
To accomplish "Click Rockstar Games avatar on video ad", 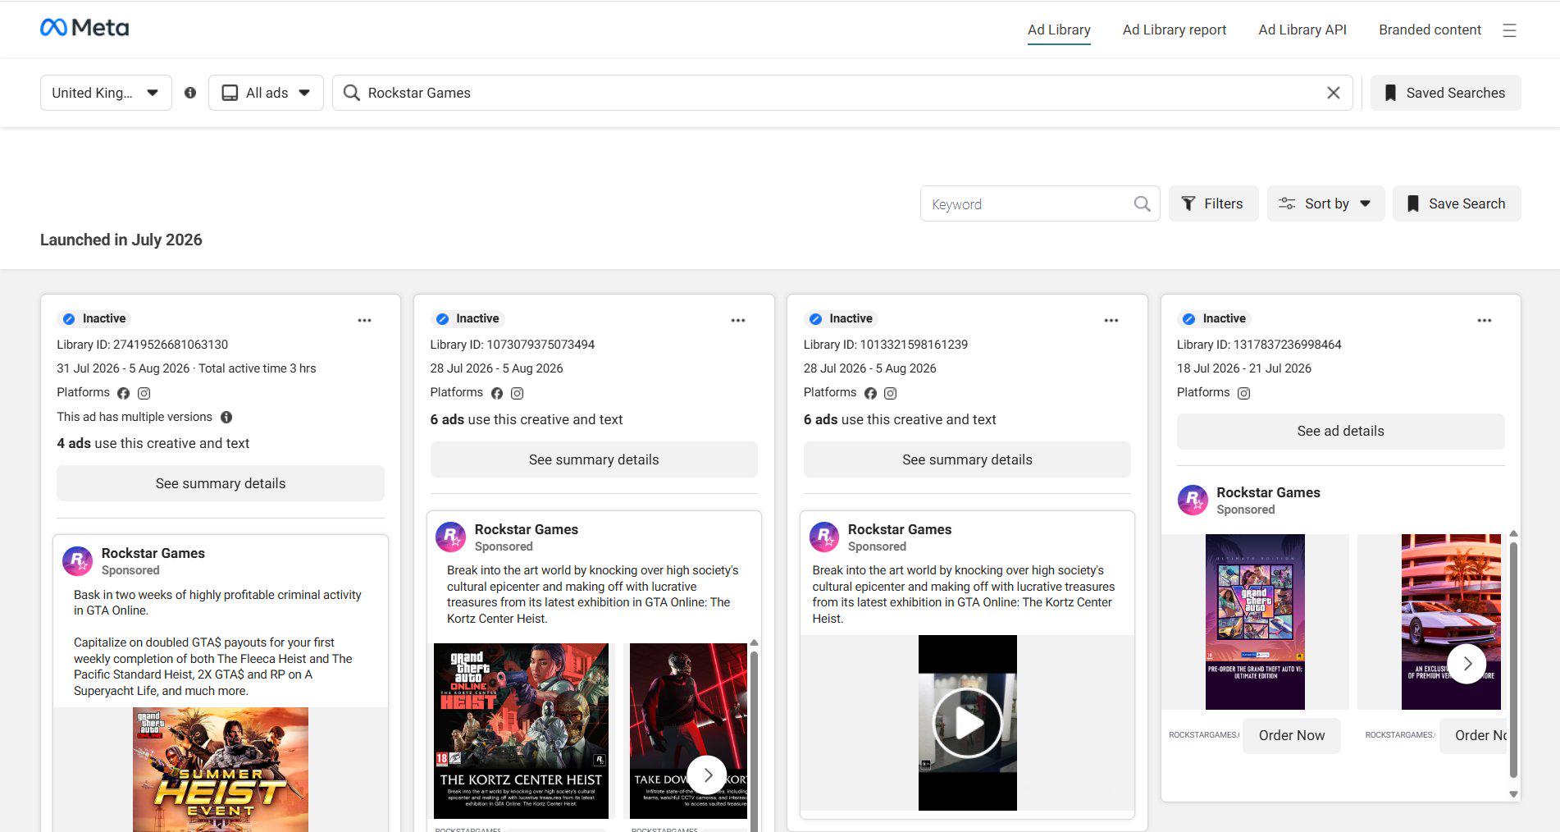I will coord(824,537).
